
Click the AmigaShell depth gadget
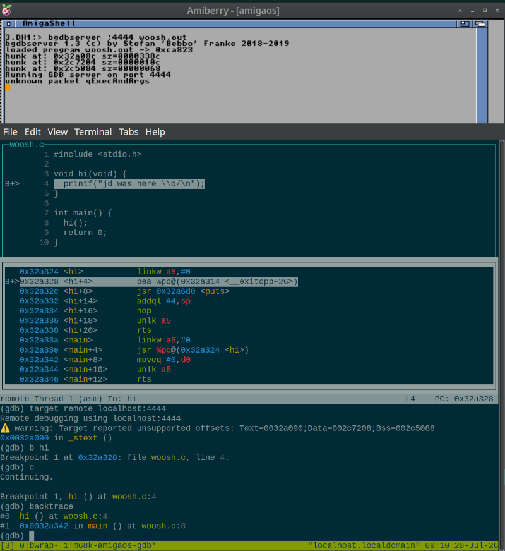click(480, 24)
